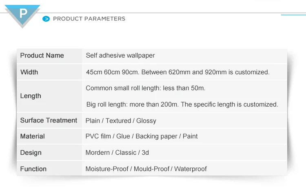Click the blue circle arrow icon
Viewport: 306px width, 187px height.
click(x=46, y=19)
